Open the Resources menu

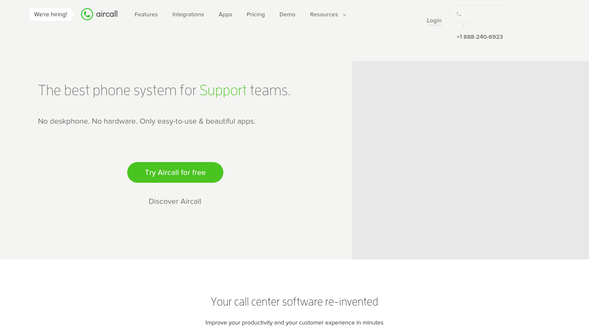coord(324,15)
